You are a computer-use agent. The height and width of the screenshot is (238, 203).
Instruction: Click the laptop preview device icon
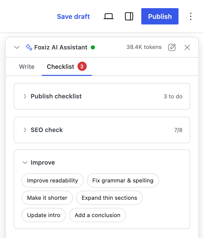pyautogui.click(x=108, y=16)
